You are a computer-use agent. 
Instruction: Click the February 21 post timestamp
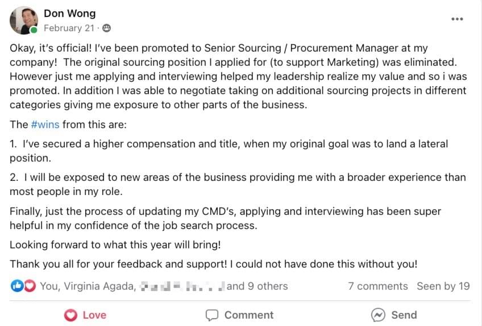68,28
